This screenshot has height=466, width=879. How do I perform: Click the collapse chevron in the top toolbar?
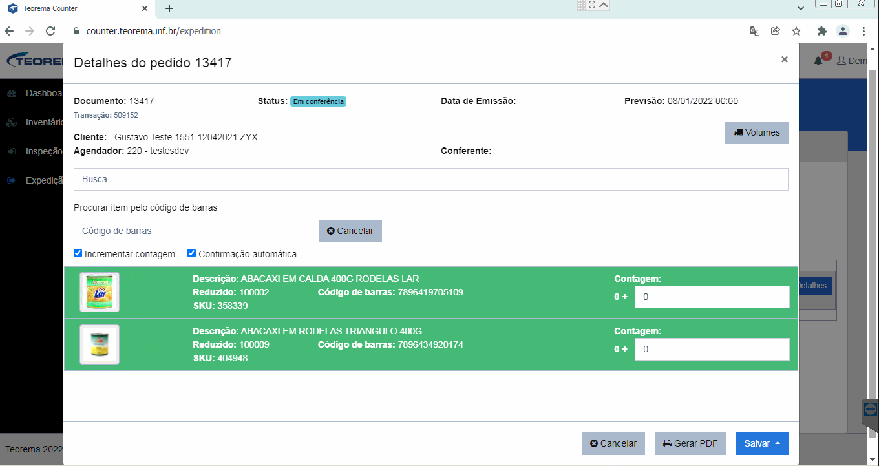point(604,5)
